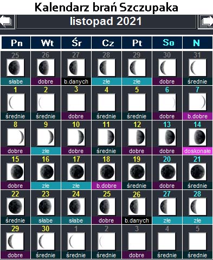The image size is (213, 260).
Task: Click the 'b.dobre' label on day 18
Action: pos(106,186)
